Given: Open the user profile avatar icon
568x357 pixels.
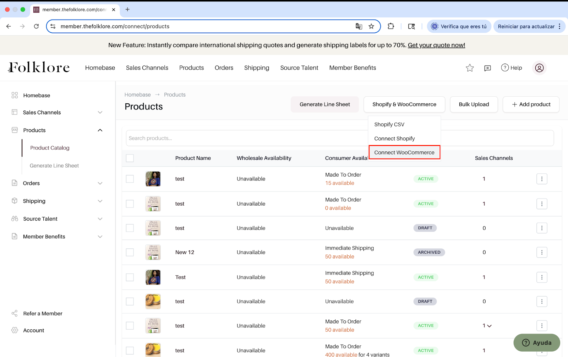Looking at the screenshot, I should coord(539,68).
